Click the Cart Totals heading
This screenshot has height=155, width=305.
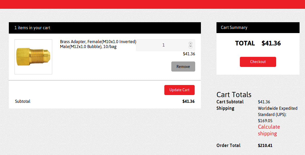(x=234, y=95)
